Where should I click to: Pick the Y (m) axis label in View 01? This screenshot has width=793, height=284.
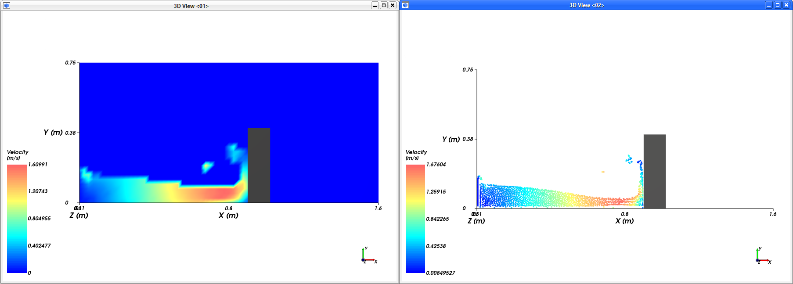click(53, 133)
